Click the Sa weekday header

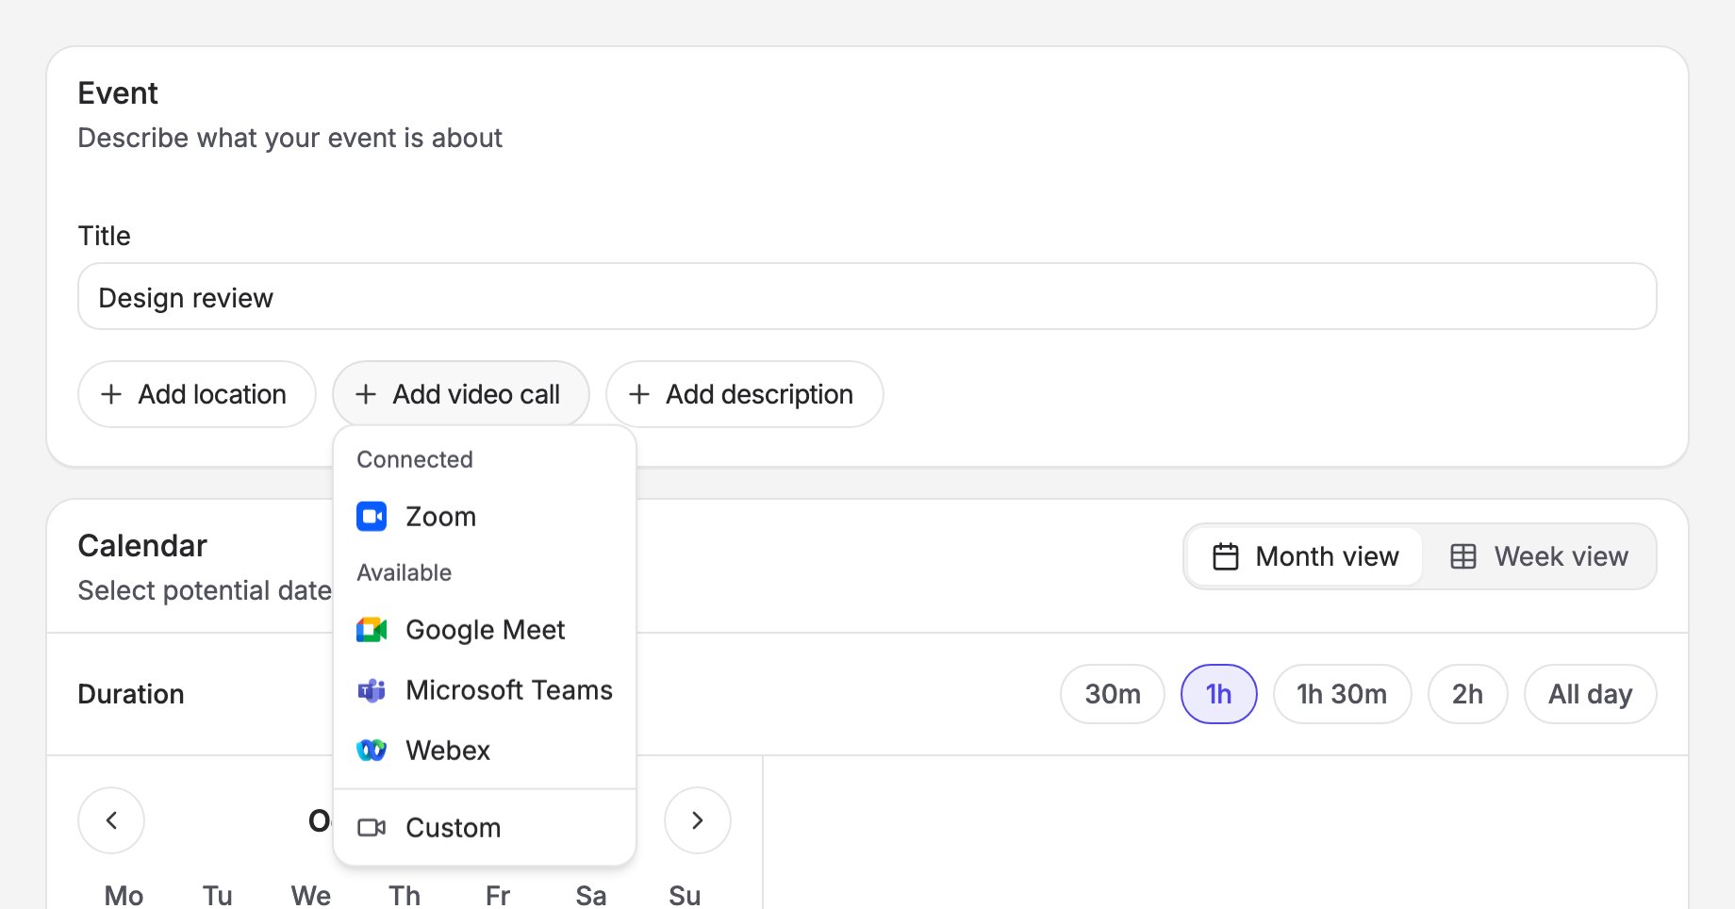pyautogui.click(x=591, y=895)
